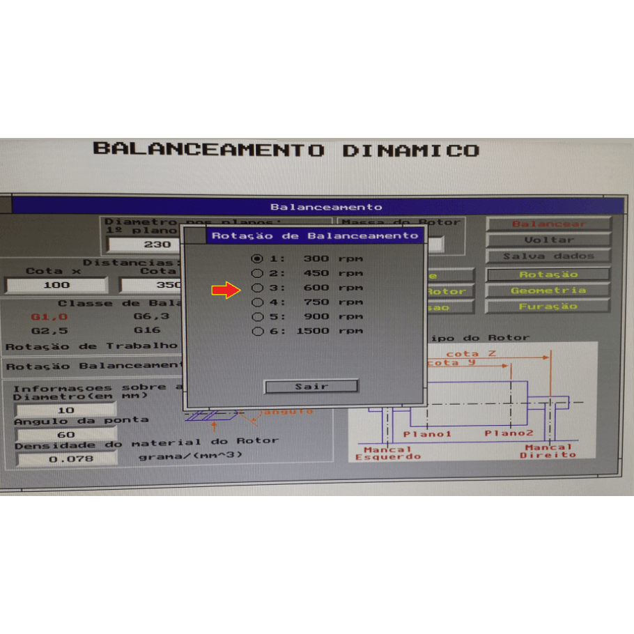Select the 900 rpm radio button

point(257,317)
